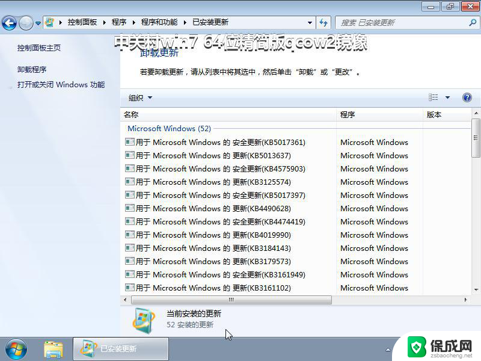Viewport: 481px width, 361px height.
Task: Select 程序 in the address breadcrumb
Action: coord(119,22)
